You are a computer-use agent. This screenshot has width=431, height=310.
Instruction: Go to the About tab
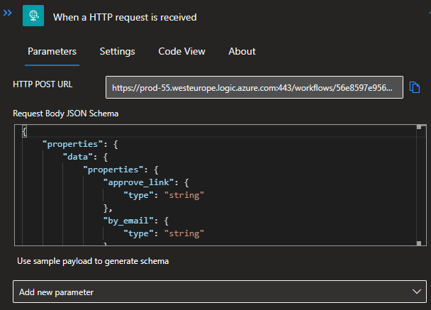pos(242,52)
